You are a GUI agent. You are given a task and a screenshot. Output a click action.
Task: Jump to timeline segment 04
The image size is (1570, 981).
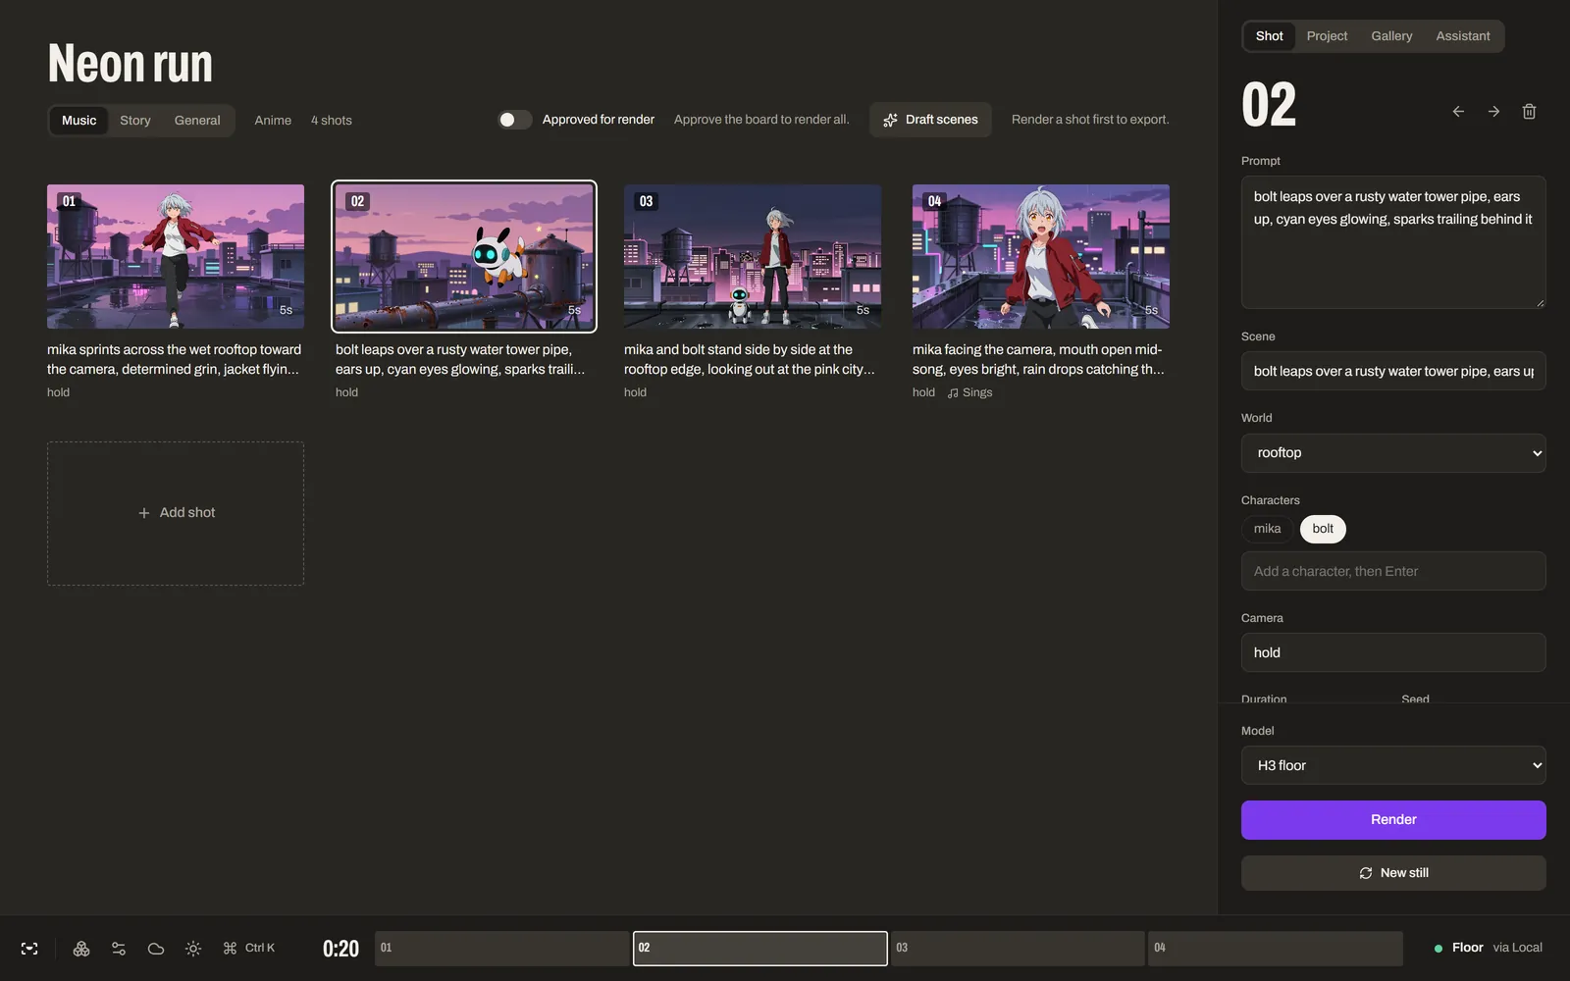(x=1276, y=949)
